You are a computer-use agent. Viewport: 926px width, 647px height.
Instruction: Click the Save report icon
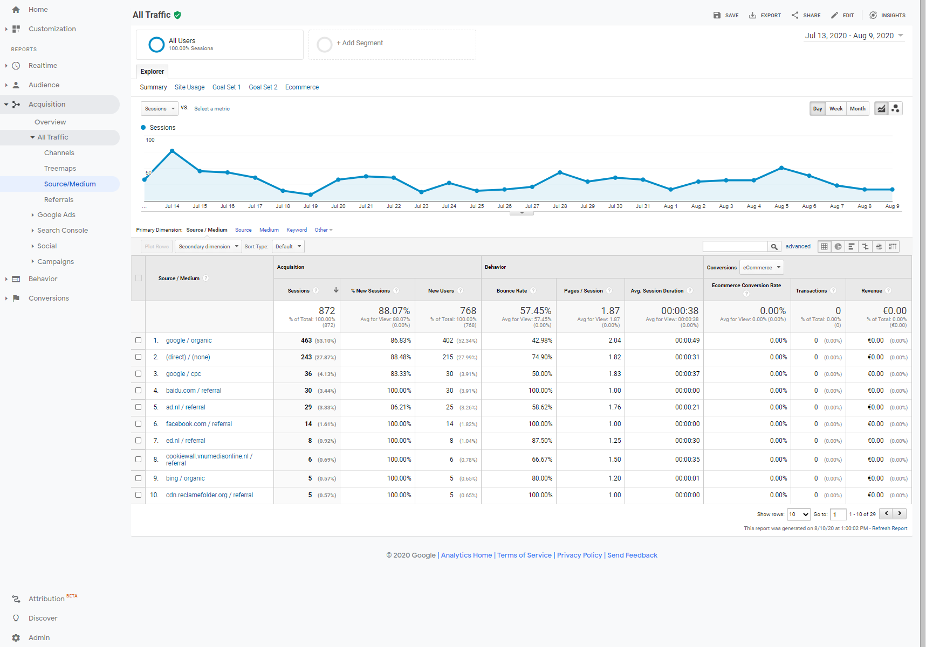pos(717,15)
